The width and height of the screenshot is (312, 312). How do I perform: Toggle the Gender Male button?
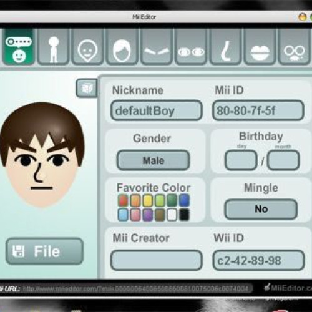[154, 160]
